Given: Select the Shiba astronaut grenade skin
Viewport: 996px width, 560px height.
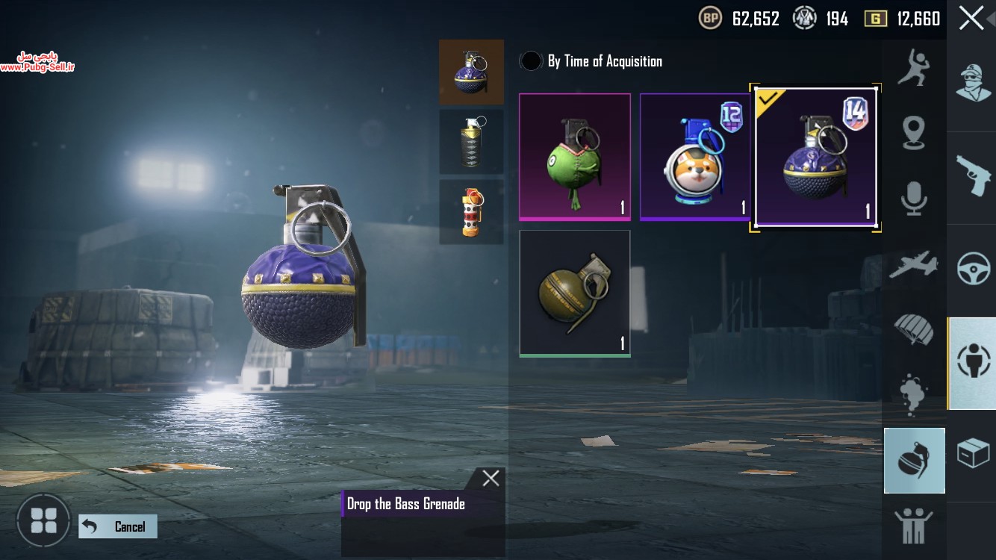Looking at the screenshot, I should 695,158.
